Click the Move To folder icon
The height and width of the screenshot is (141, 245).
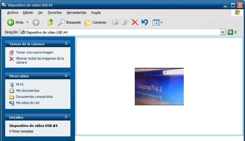point(115,22)
